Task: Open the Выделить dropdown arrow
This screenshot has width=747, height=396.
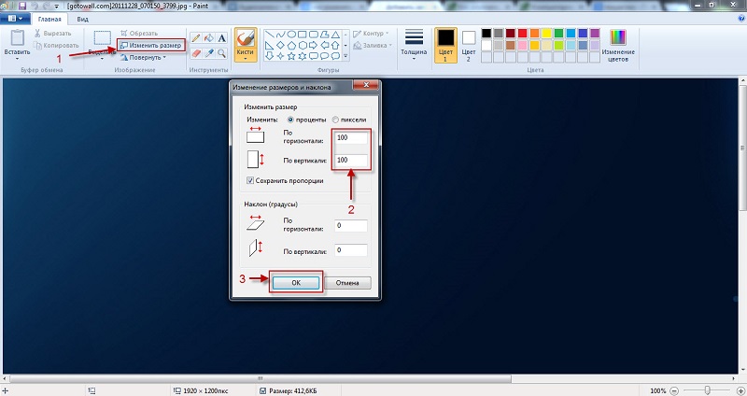Action: (102, 59)
